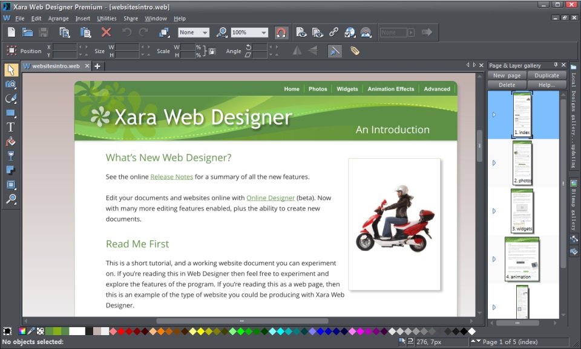The width and height of the screenshot is (581, 349).
Task: Toggle the red magnet snap icon
Action: tap(281, 33)
